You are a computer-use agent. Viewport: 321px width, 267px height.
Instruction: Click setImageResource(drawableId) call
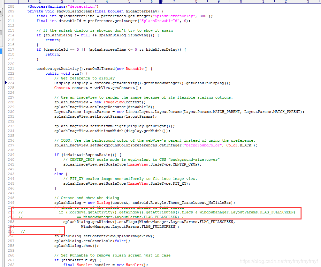121,107
